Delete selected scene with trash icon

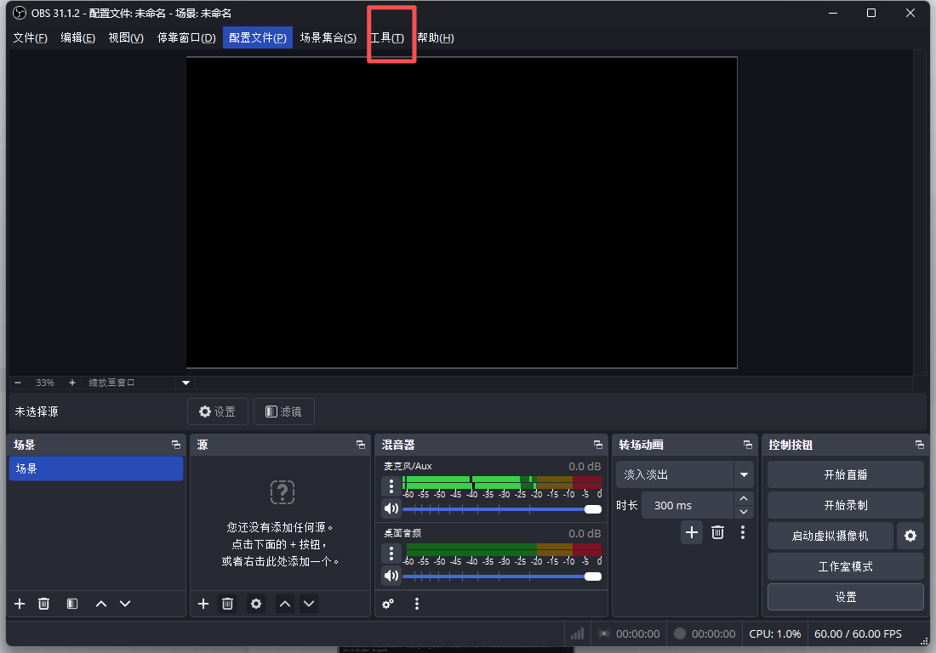43,604
